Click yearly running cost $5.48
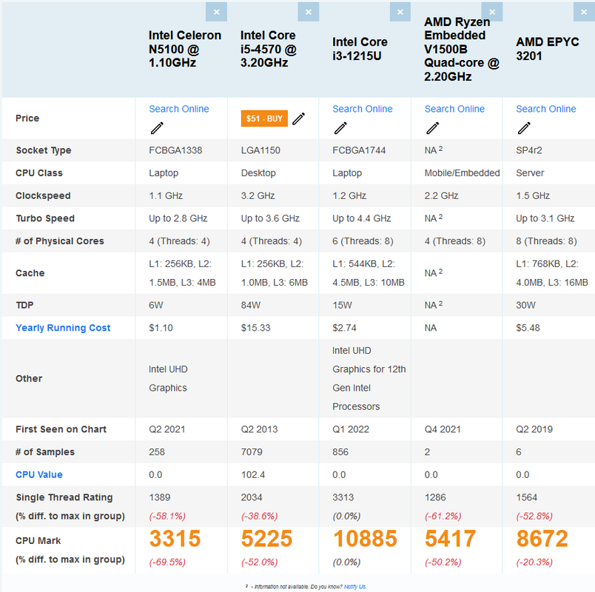 click(x=528, y=328)
